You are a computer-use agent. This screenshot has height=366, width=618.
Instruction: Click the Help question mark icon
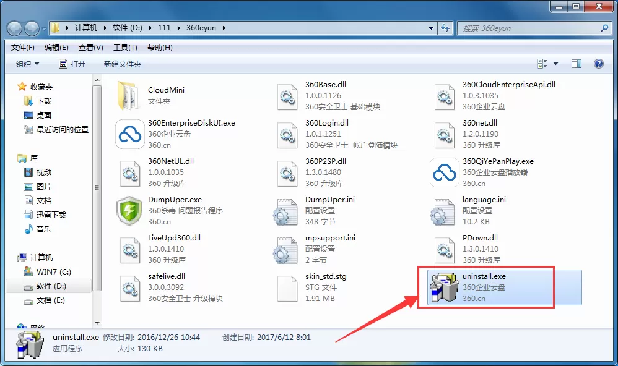[598, 64]
